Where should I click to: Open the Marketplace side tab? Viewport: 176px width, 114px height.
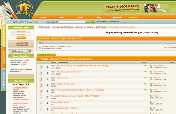point(4,80)
